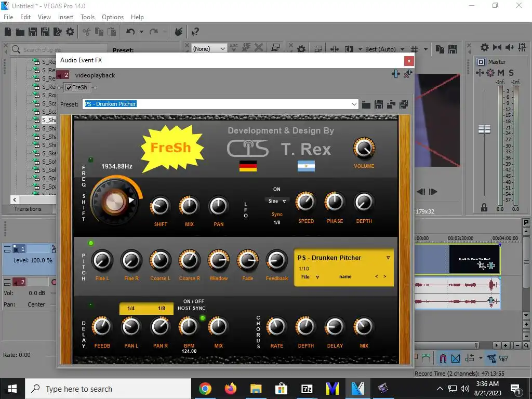Uncheck the FreSh plug-in checkbox
Viewport: 532px width, 399px height.
(69, 87)
